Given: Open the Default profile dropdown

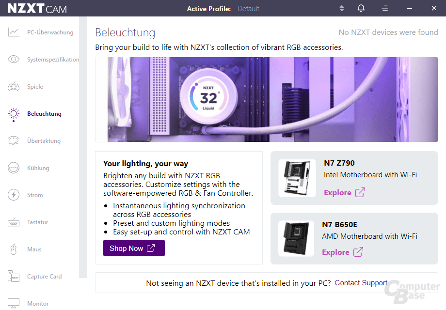Looking at the screenshot, I should coord(248,8).
